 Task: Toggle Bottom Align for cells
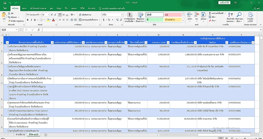coord(67,15)
